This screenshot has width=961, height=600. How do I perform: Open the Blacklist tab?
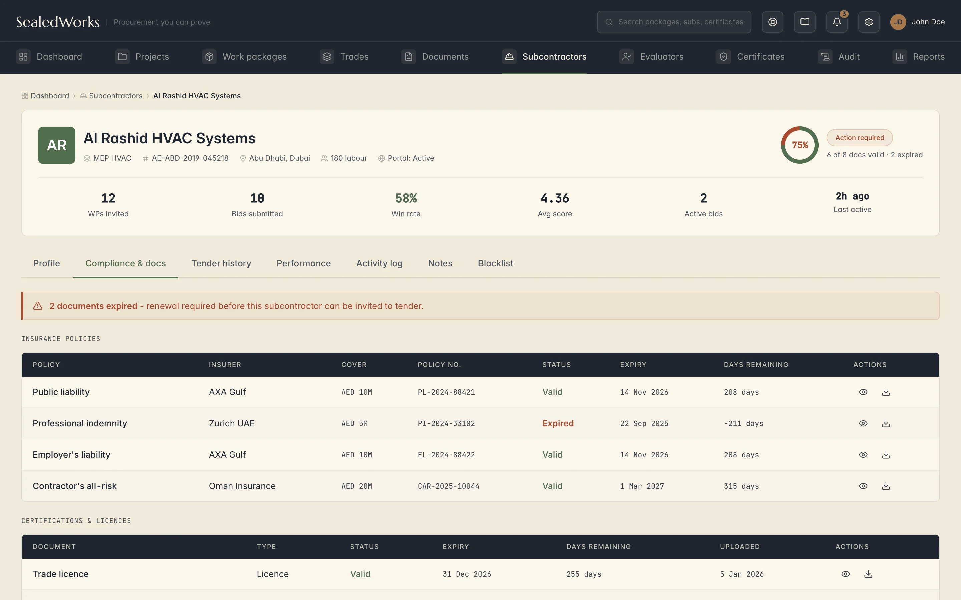[495, 263]
